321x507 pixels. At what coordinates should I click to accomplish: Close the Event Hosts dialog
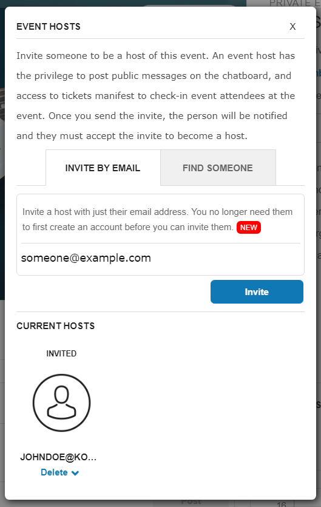click(x=292, y=27)
